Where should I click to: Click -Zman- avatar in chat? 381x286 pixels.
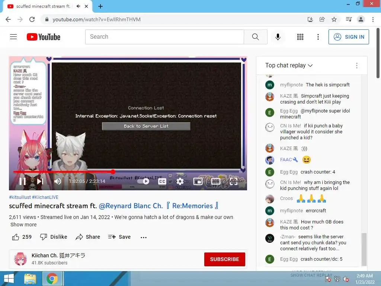[270, 238]
